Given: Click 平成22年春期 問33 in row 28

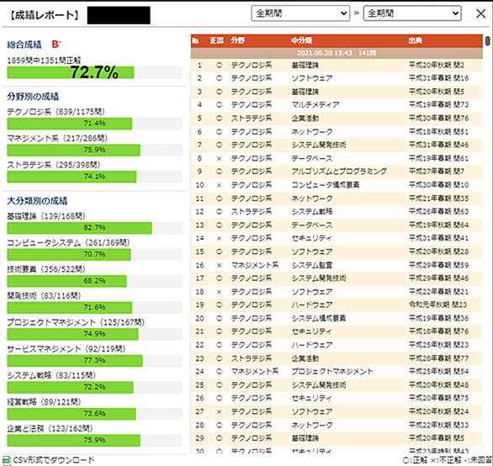Looking at the screenshot, I should pyautogui.click(x=438, y=425).
